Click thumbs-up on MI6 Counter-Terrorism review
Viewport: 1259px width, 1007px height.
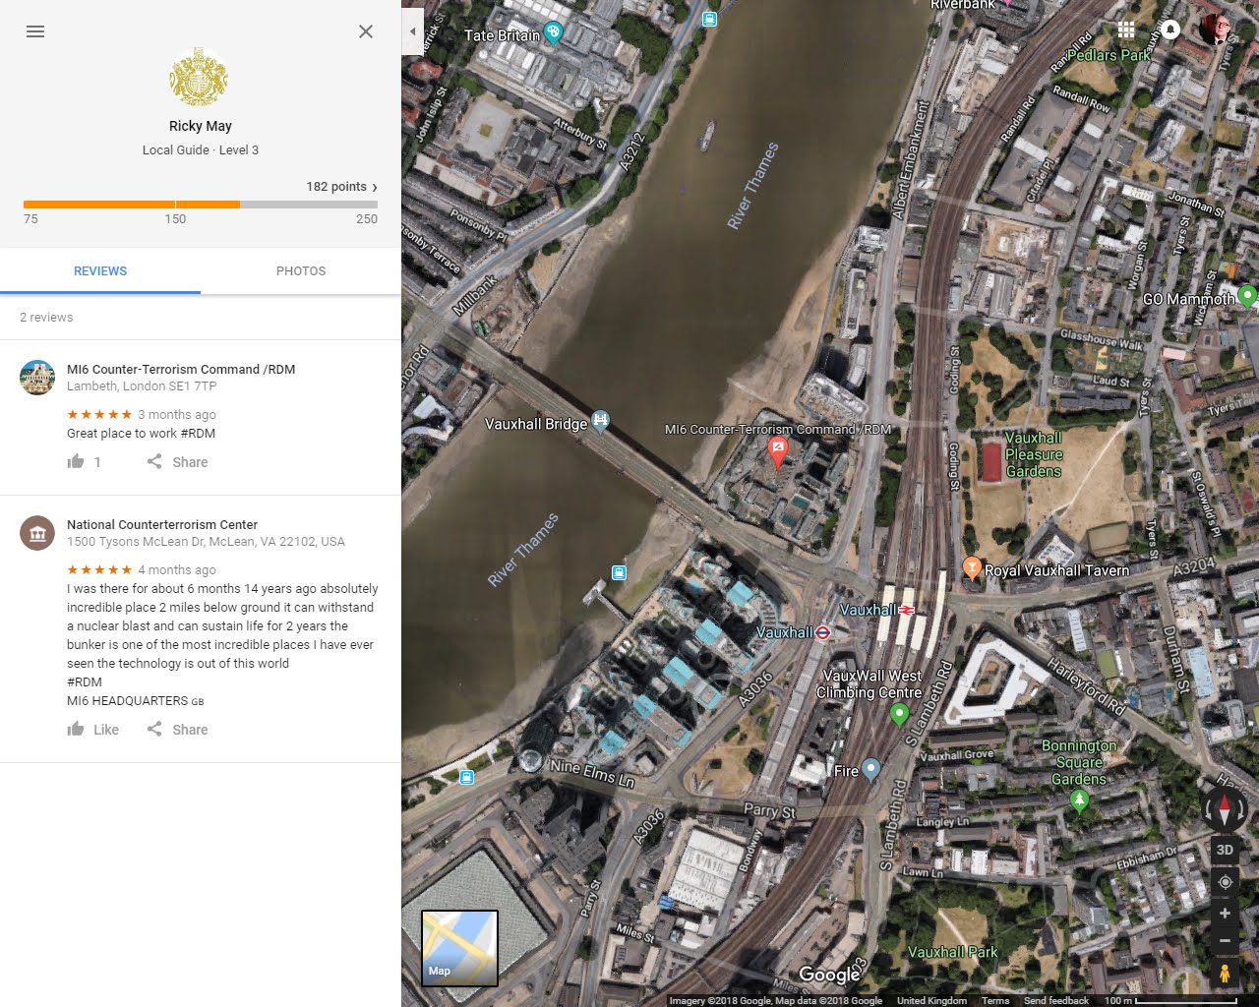coord(77,462)
